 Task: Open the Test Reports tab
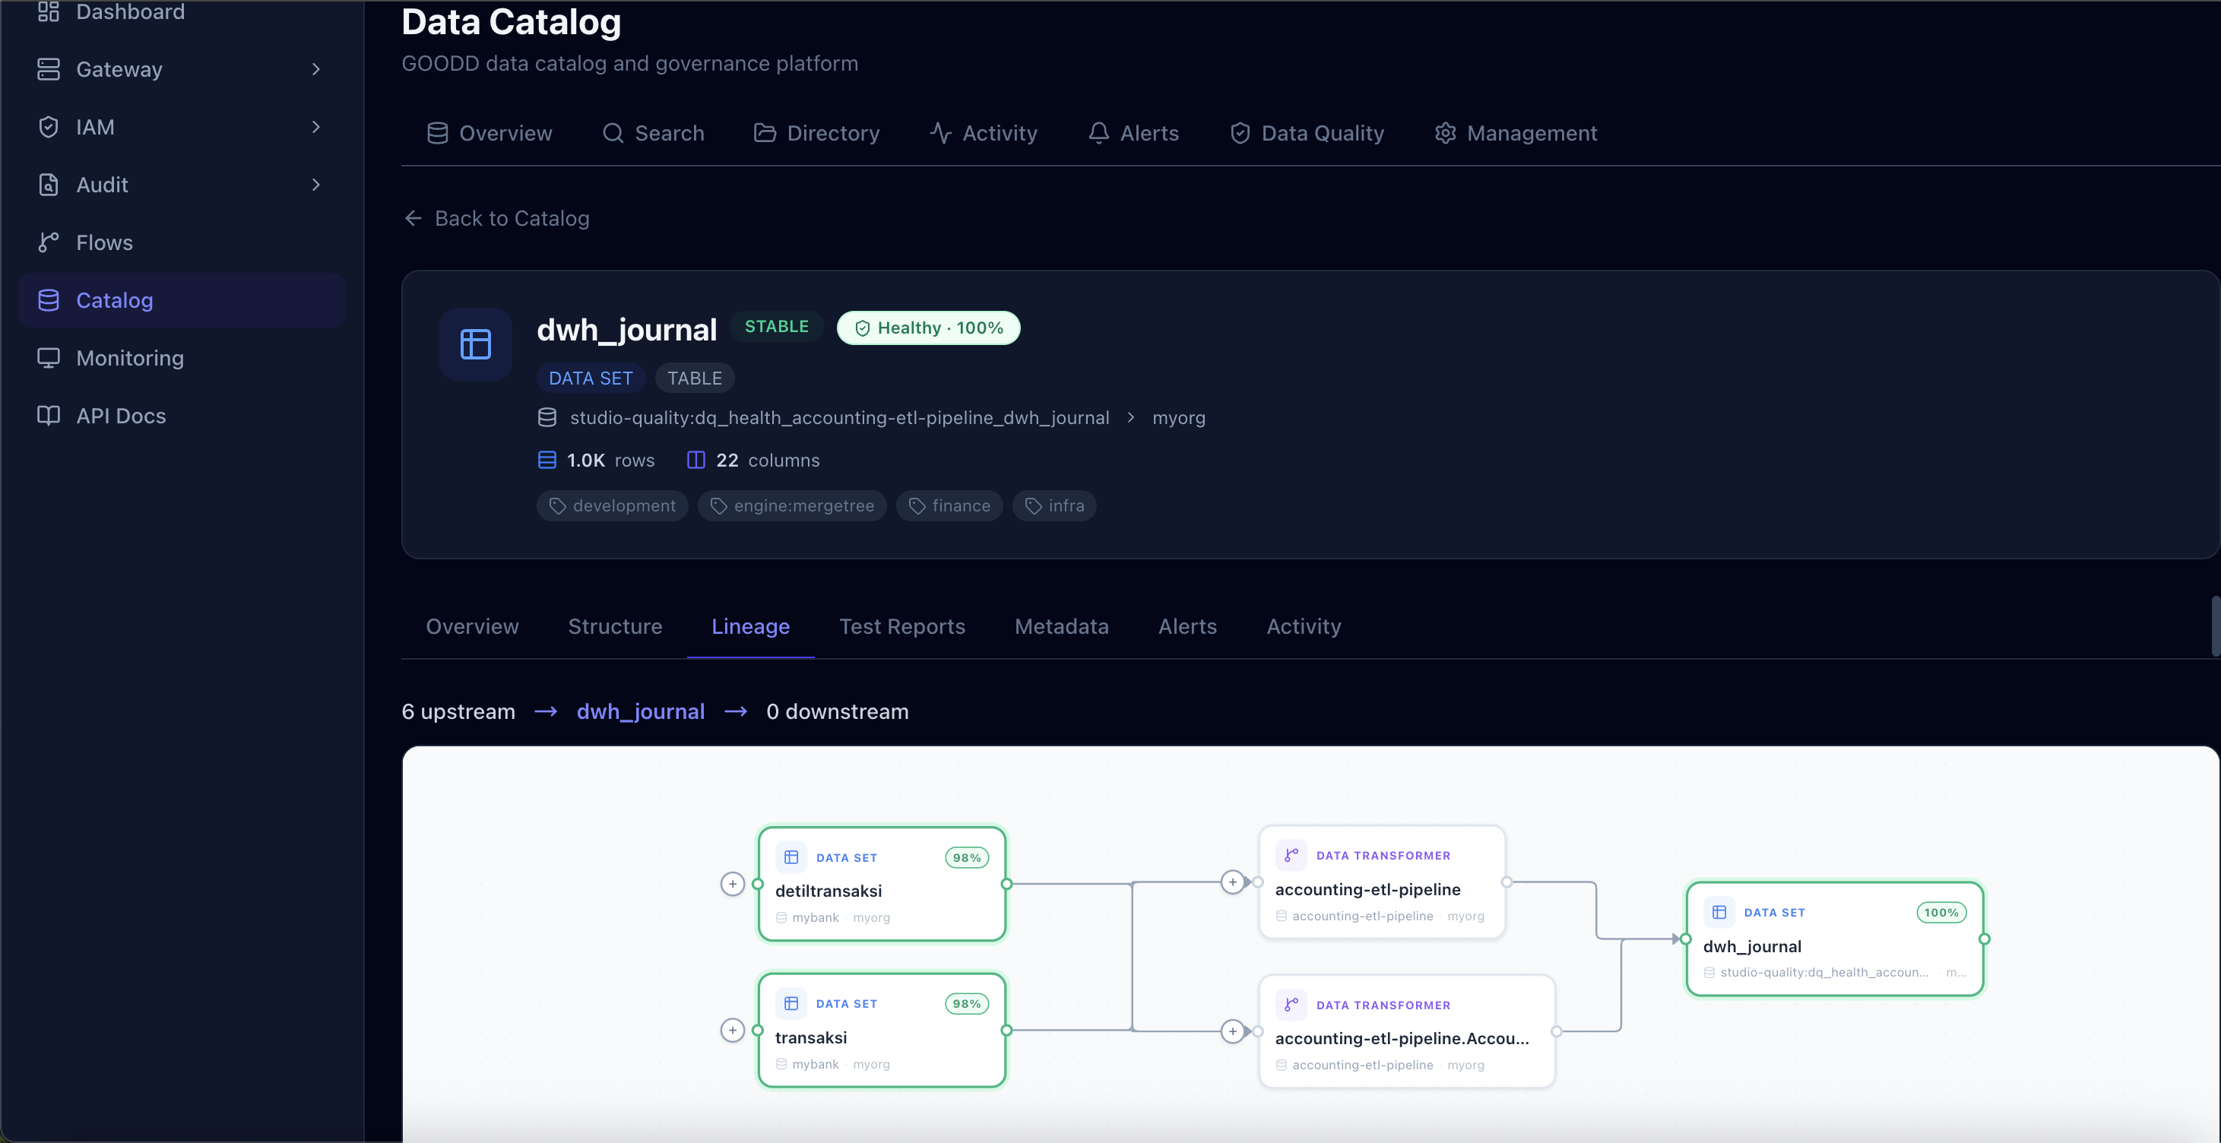click(901, 627)
